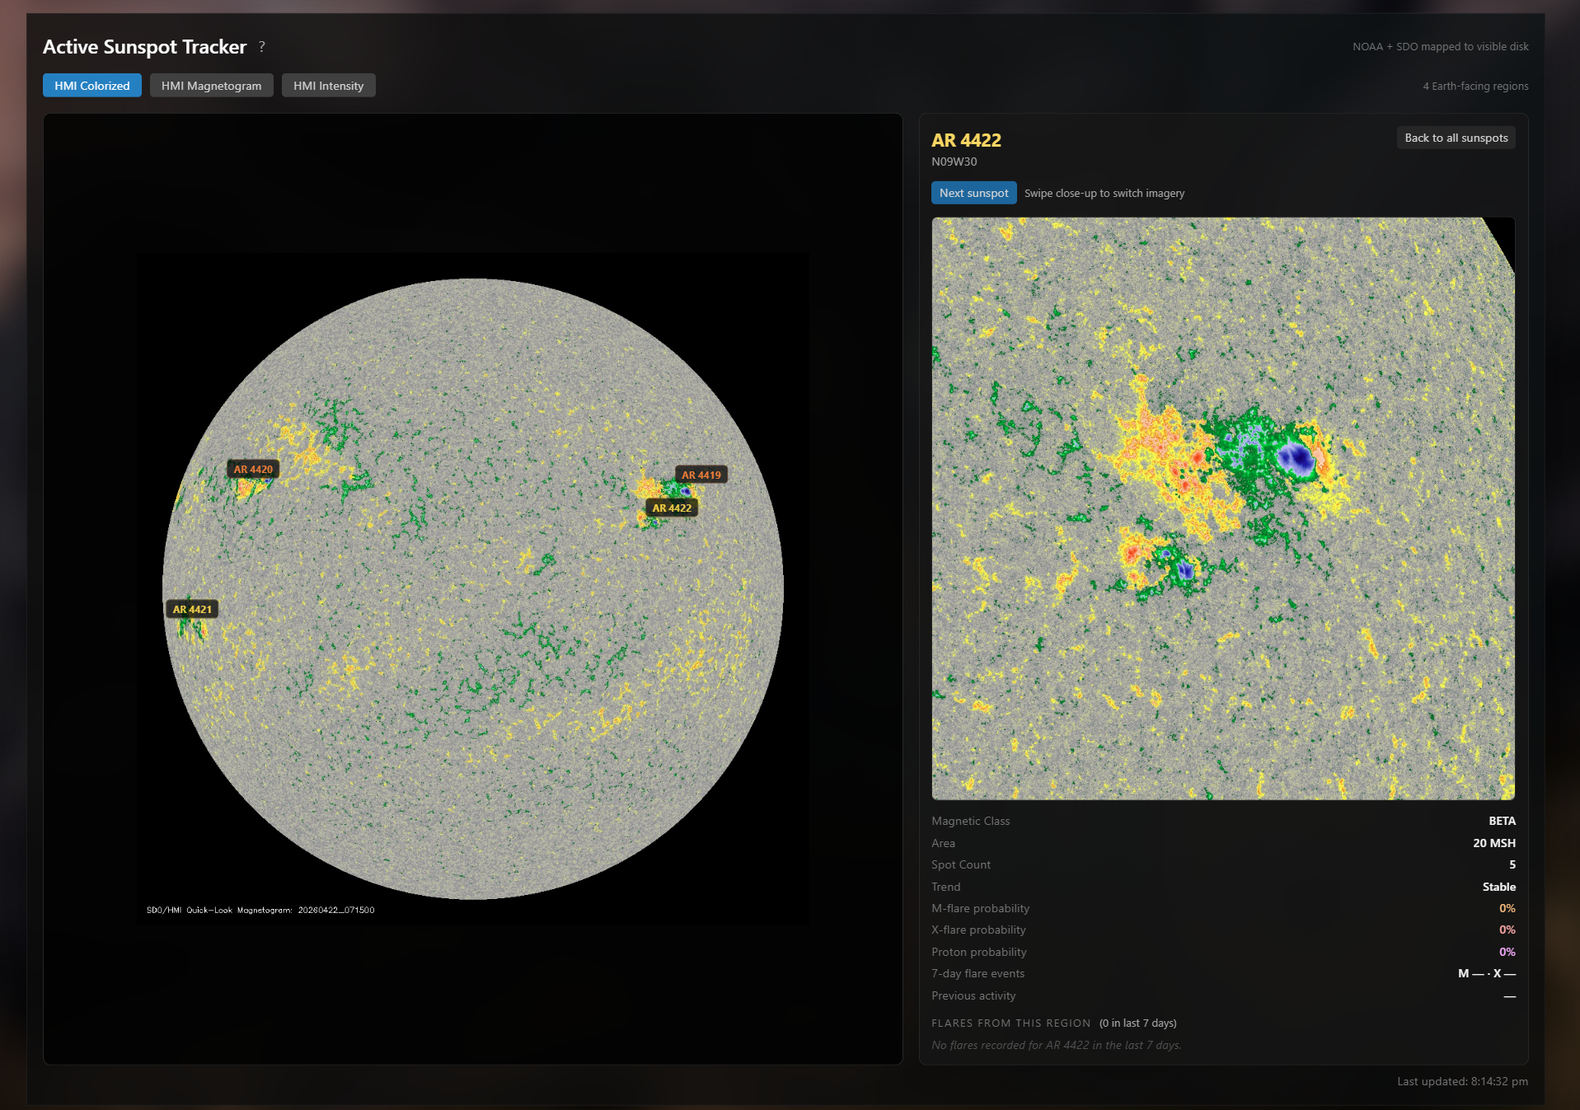Click the SDO/HMI Quick-Look Magnetogram caption
Image resolution: width=1580 pixels, height=1110 pixels.
260,910
